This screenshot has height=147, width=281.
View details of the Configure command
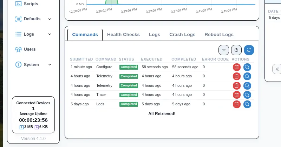coord(247,67)
